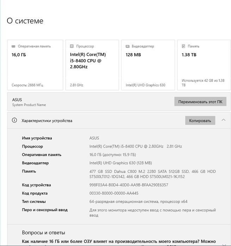Click the О системе page heading
231x246 pixels.
click(25, 21)
